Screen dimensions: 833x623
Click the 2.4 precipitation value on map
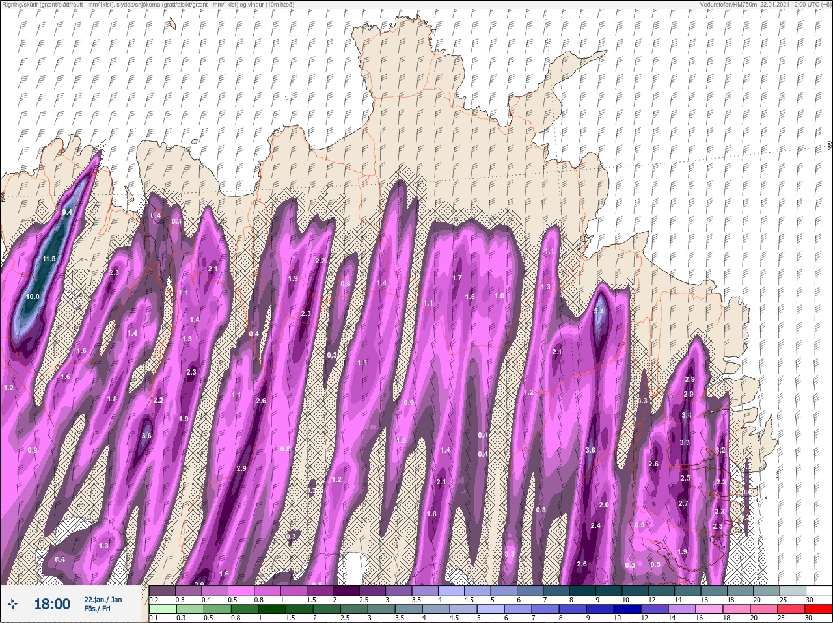pyautogui.click(x=595, y=526)
